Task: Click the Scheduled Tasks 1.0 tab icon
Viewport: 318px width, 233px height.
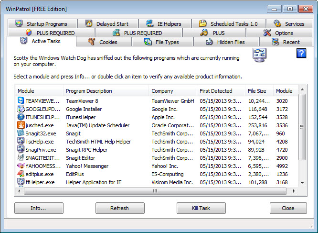Action: 202,23
